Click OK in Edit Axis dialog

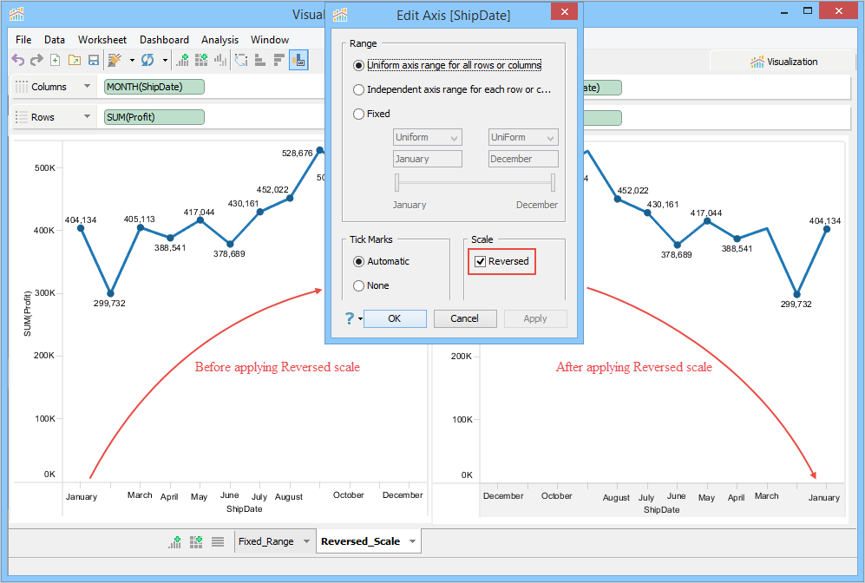[395, 318]
